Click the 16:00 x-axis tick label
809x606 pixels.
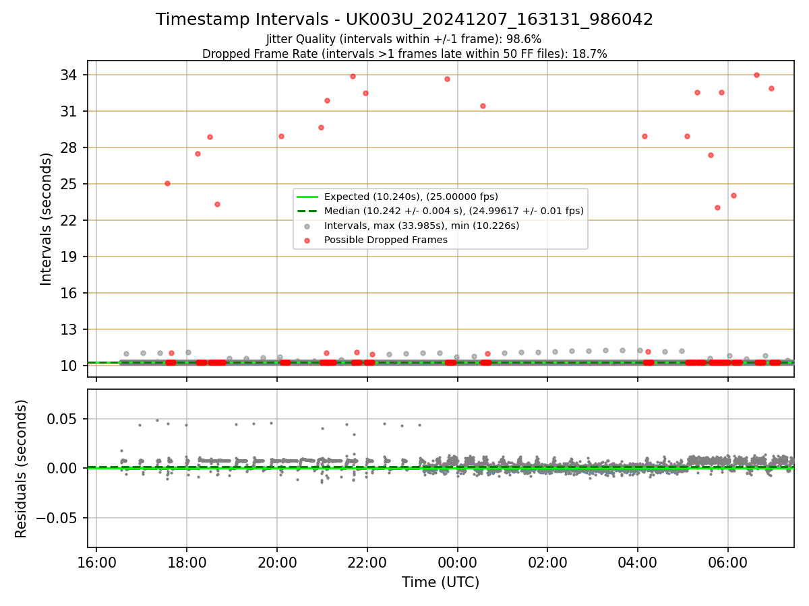point(96,563)
